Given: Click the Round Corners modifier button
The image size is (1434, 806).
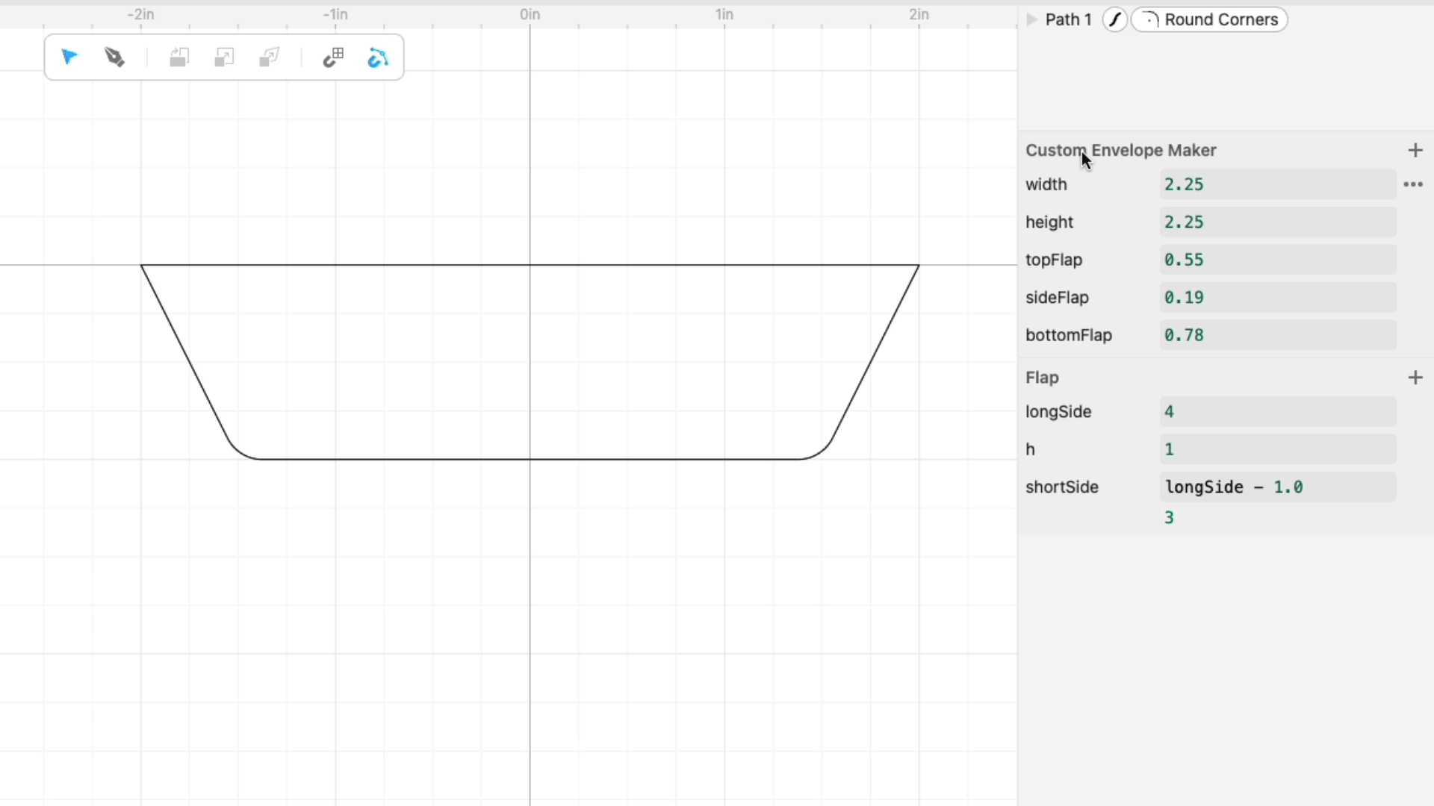Looking at the screenshot, I should 1209,19.
